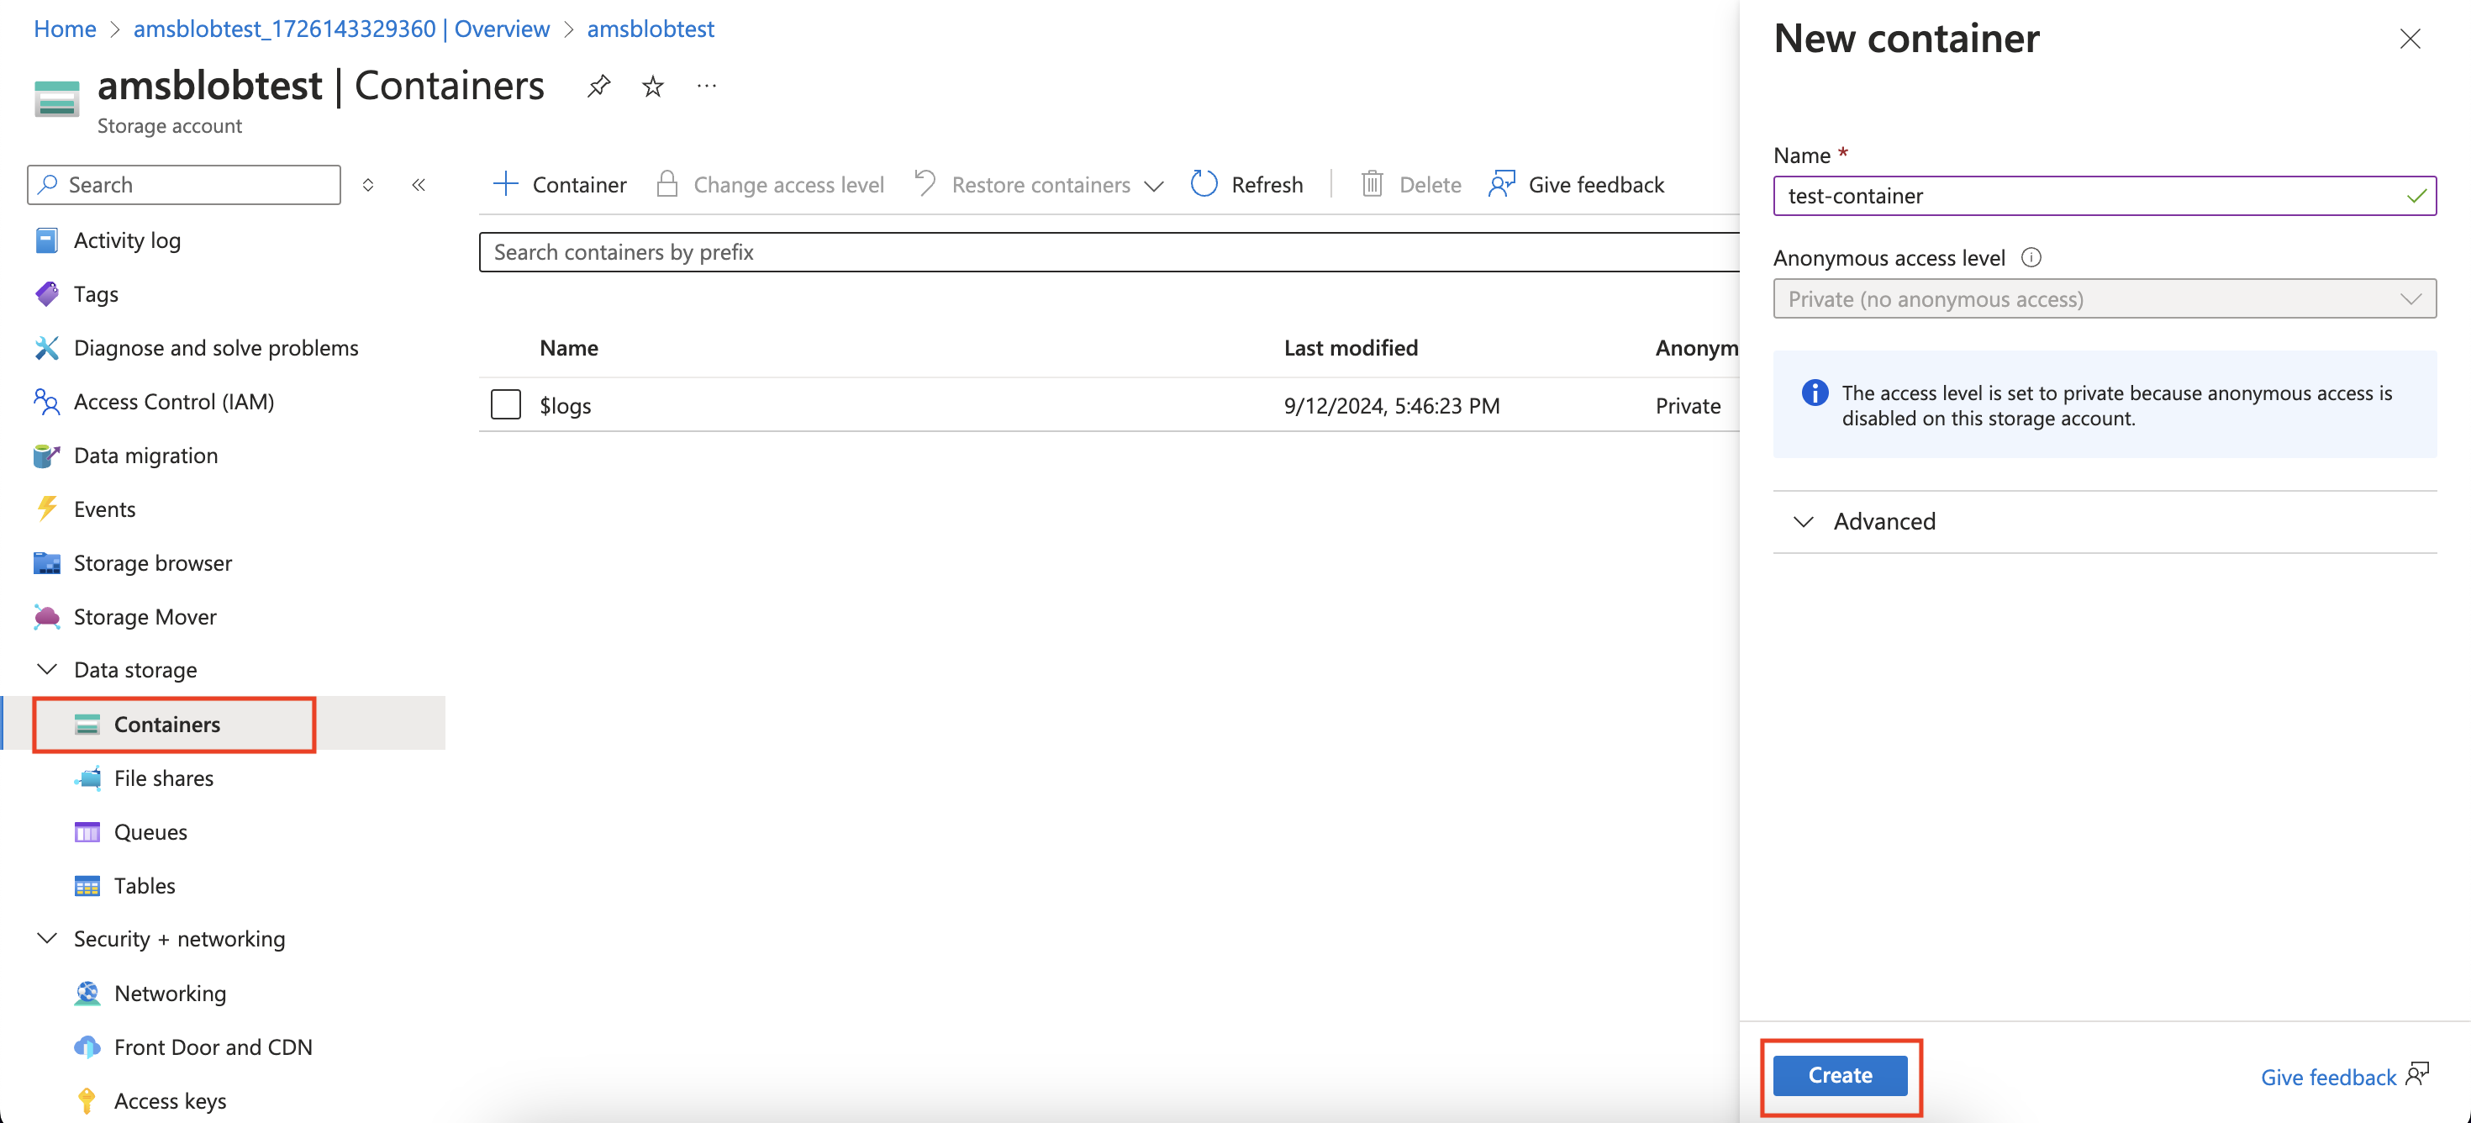Mark amsblobtest as favorite with the star icon
The image size is (2471, 1123).
pos(652,87)
